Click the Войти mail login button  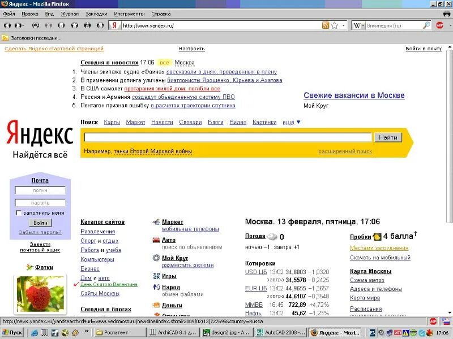(40, 223)
